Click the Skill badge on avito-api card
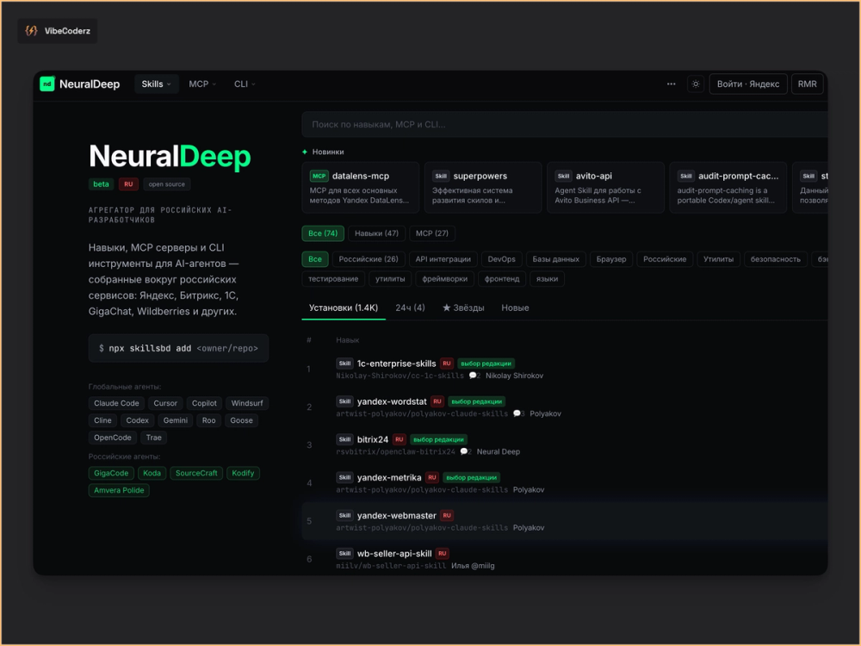Viewport: 861px width, 646px height. tap(563, 177)
